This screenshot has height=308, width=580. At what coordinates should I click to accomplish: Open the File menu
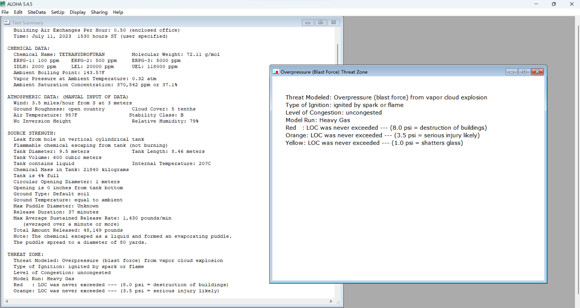pyautogui.click(x=5, y=12)
